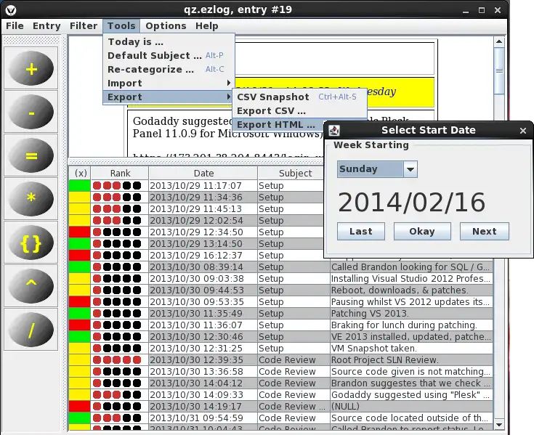Image resolution: width=534 pixels, height=435 pixels.
Task: Close the Select Start Date dialog
Action: (523, 131)
